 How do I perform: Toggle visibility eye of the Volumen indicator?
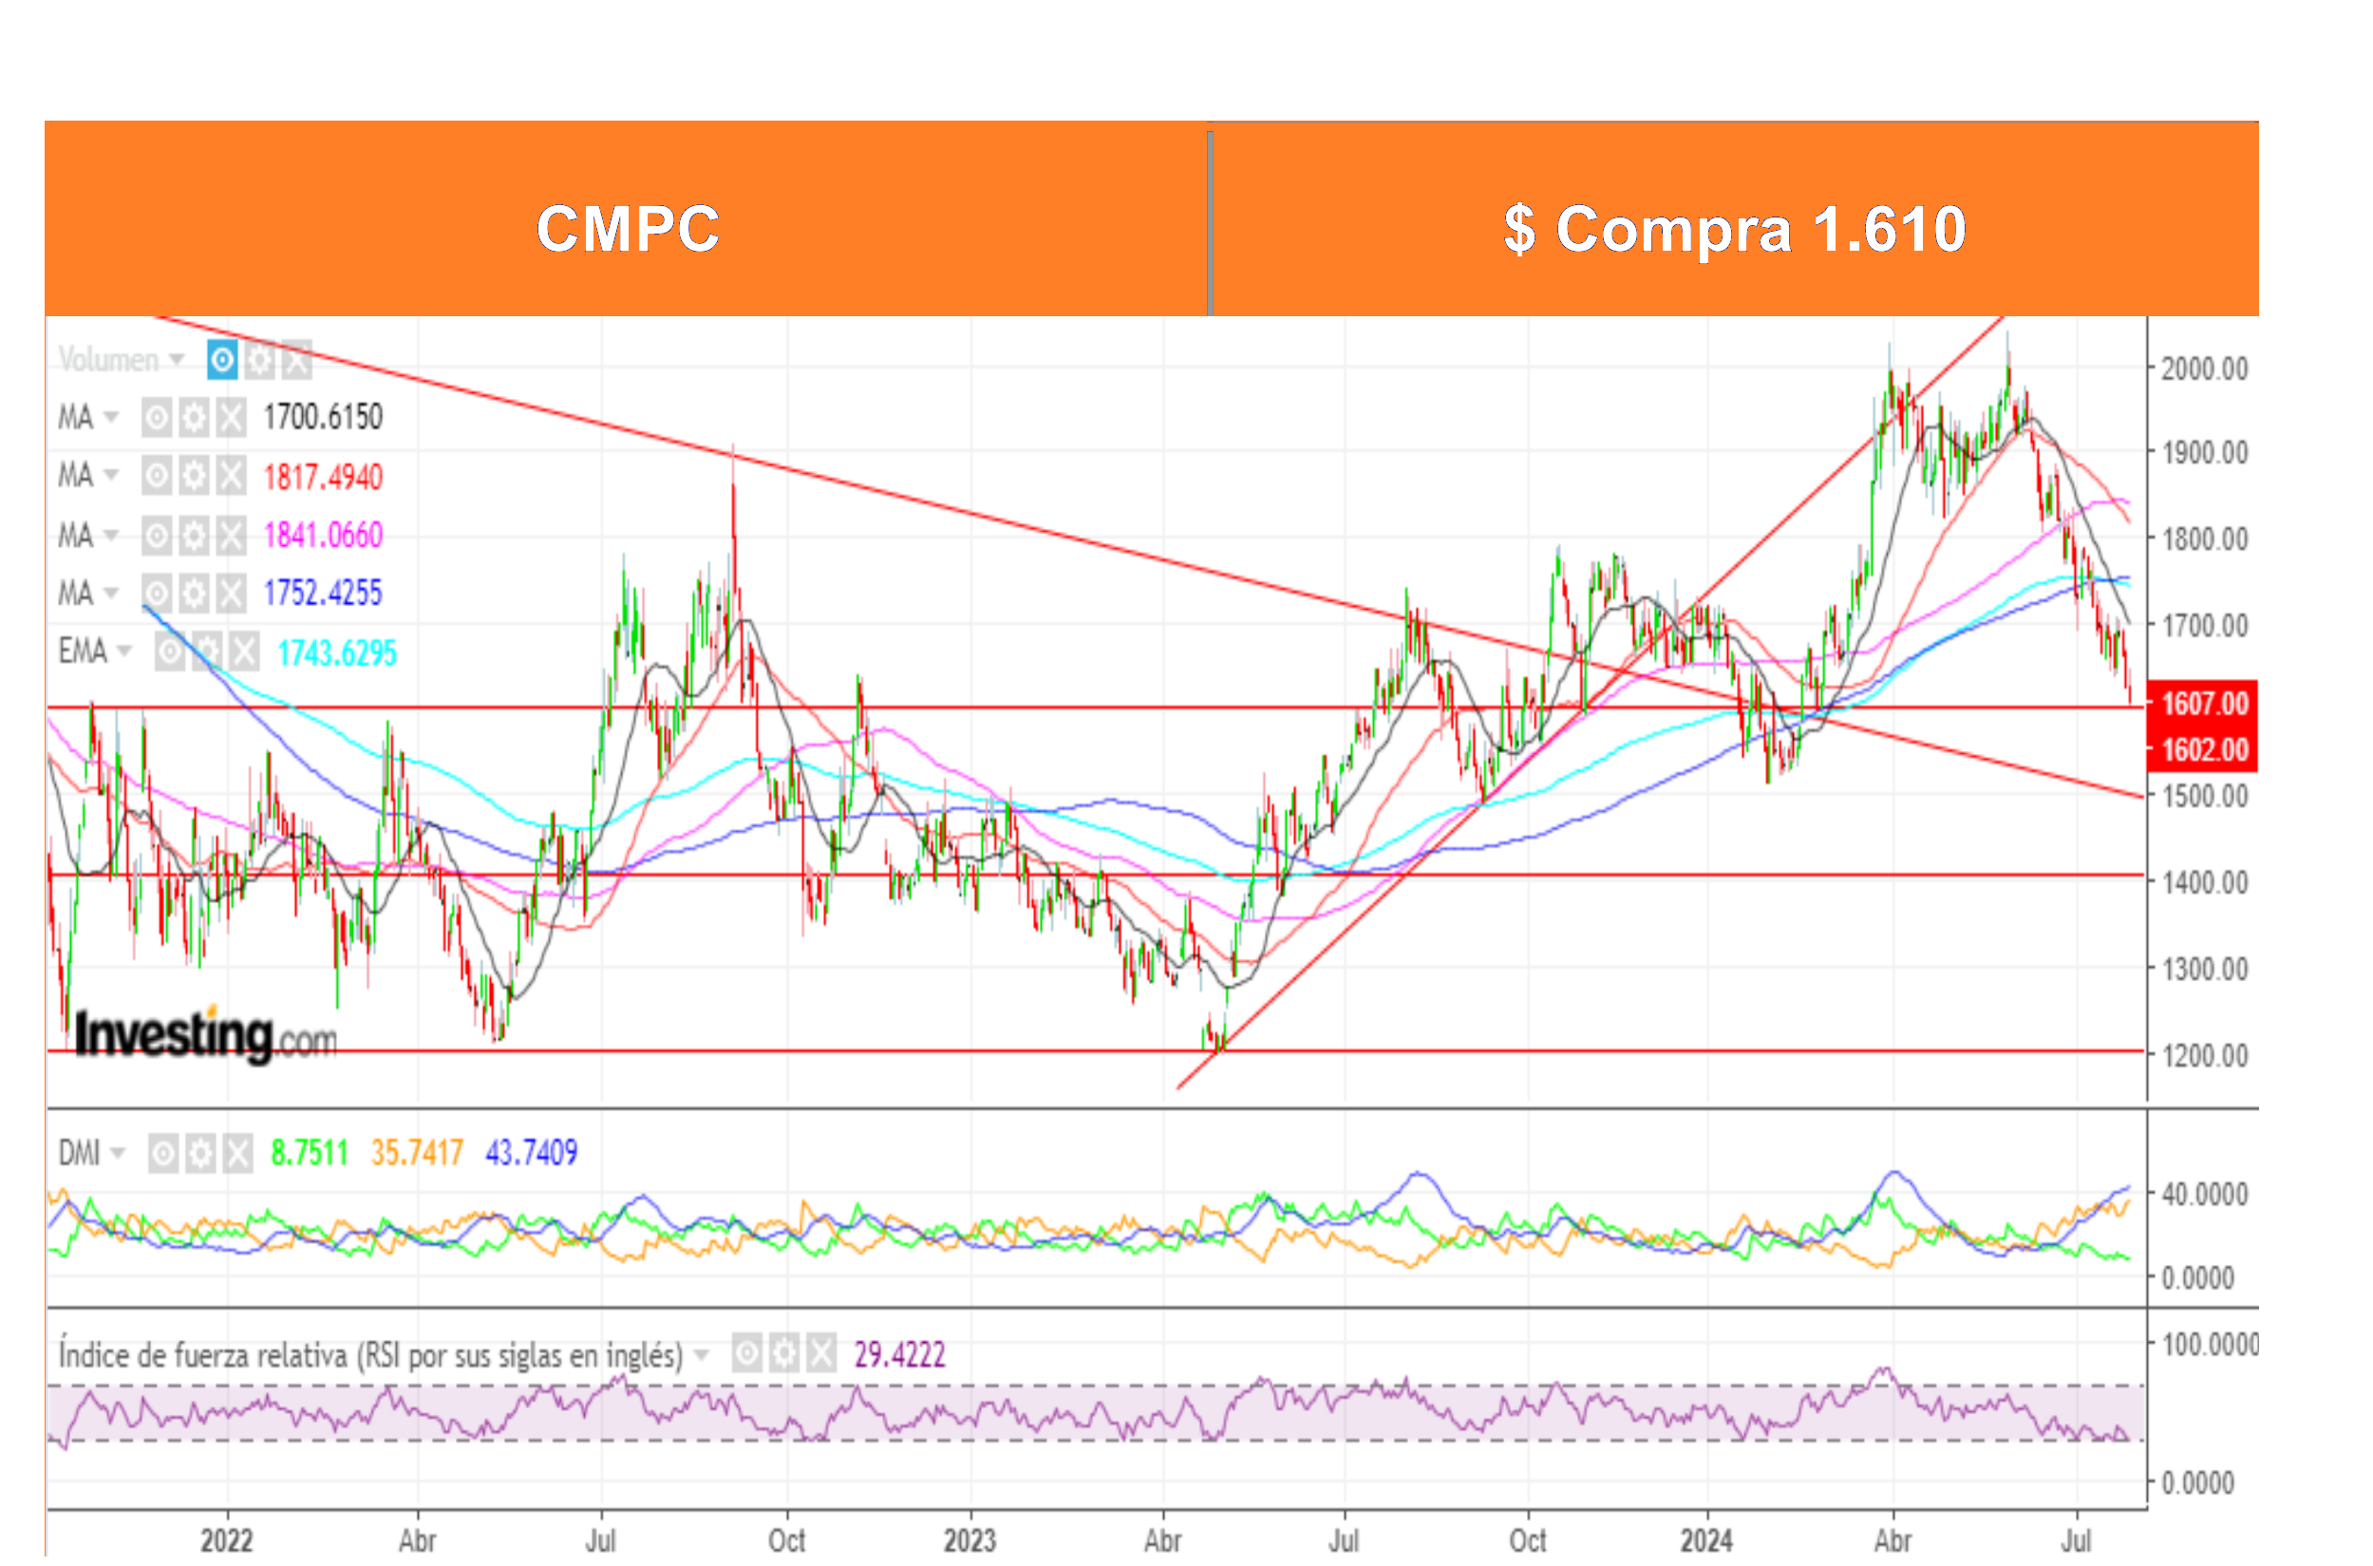[x=221, y=360]
